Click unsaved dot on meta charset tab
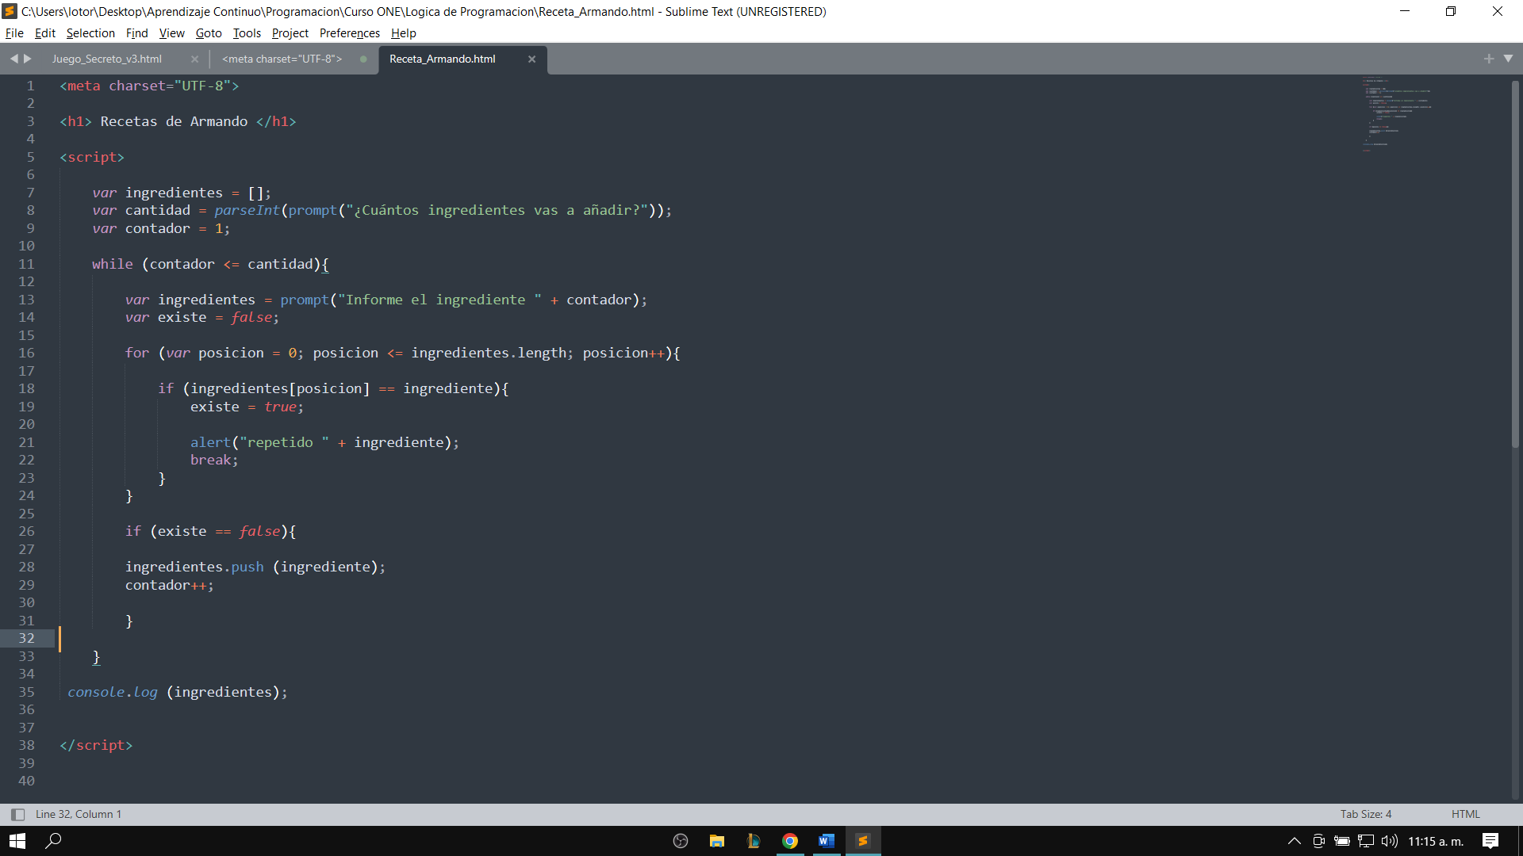Screen dimensions: 1523x856 (x=363, y=59)
